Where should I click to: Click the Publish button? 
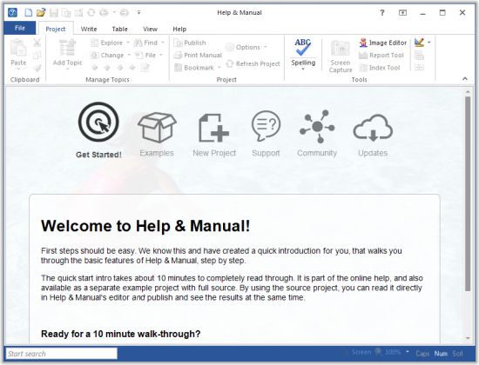click(x=190, y=43)
